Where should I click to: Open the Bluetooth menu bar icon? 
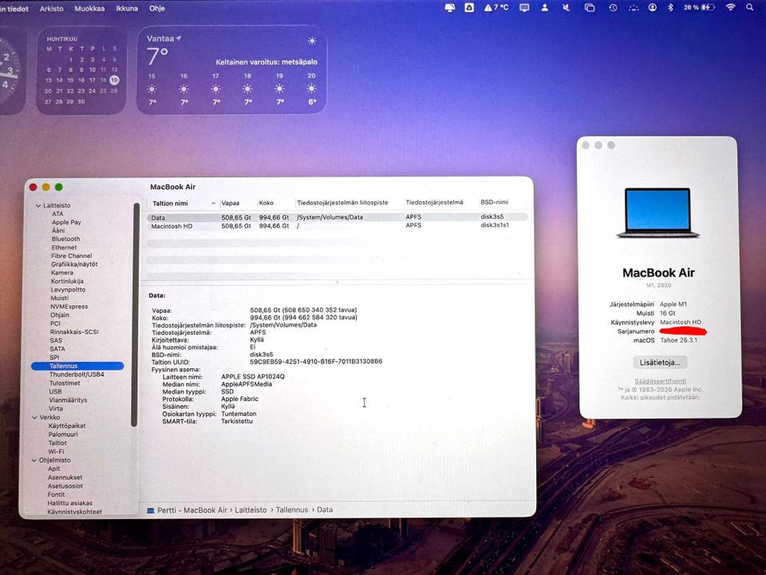click(x=671, y=7)
